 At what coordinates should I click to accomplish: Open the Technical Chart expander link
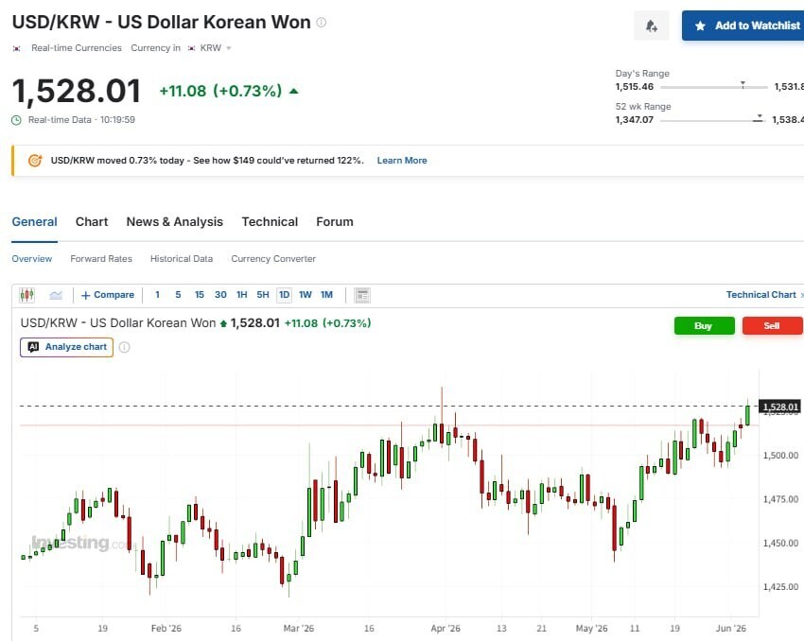click(x=764, y=295)
